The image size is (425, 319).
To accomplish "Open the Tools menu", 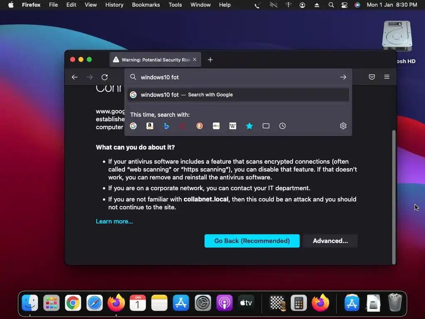I will click(175, 5).
